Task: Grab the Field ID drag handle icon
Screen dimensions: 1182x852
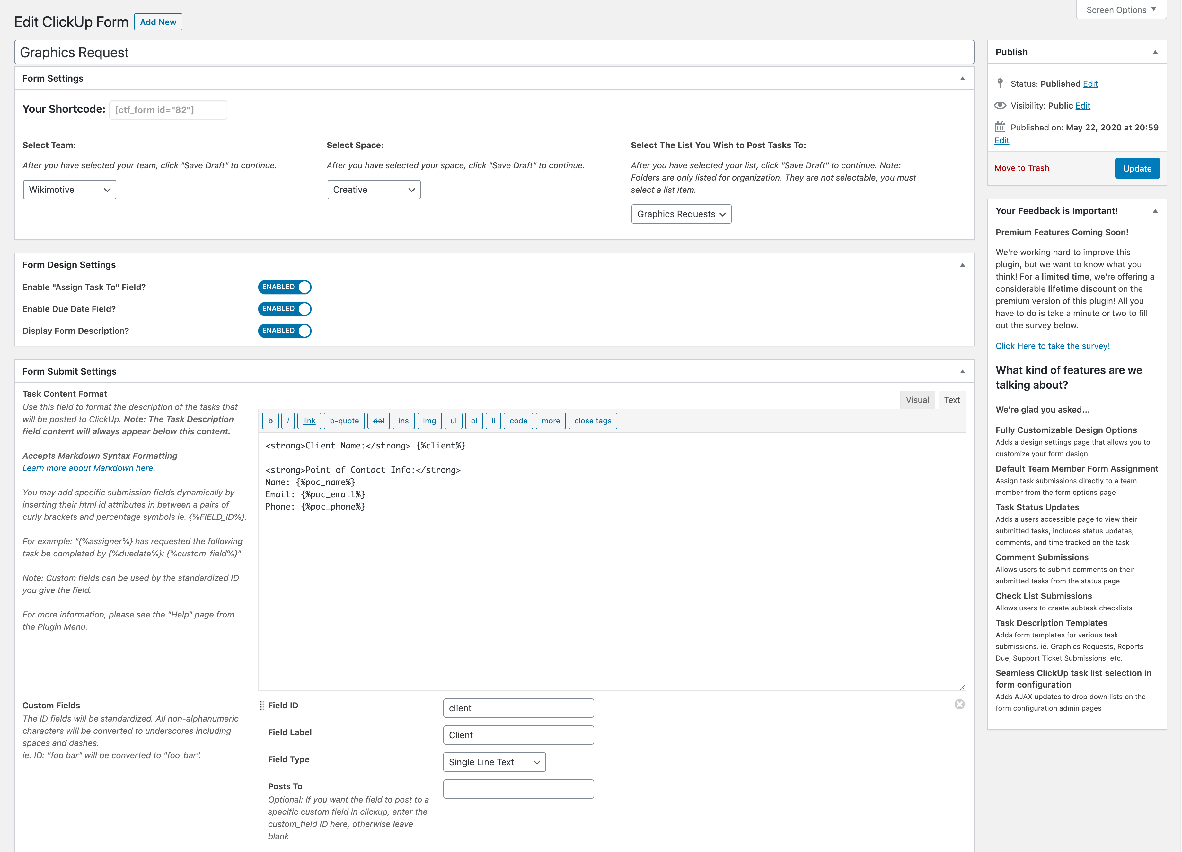Action: pos(262,706)
